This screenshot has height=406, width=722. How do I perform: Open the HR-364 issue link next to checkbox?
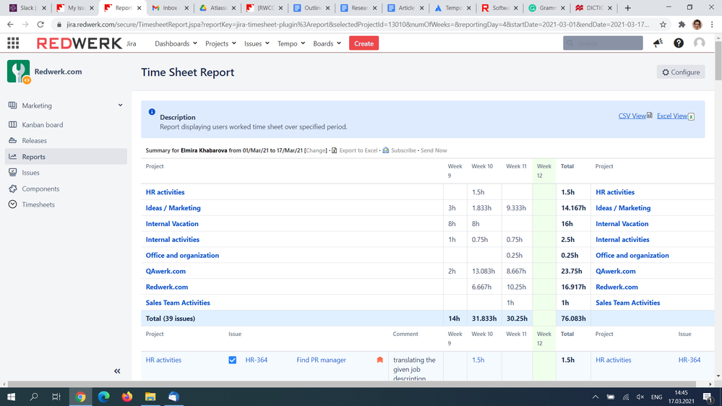(x=257, y=360)
